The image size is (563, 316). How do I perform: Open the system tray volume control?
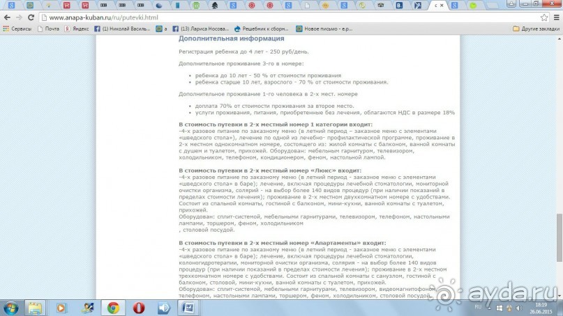(518, 308)
